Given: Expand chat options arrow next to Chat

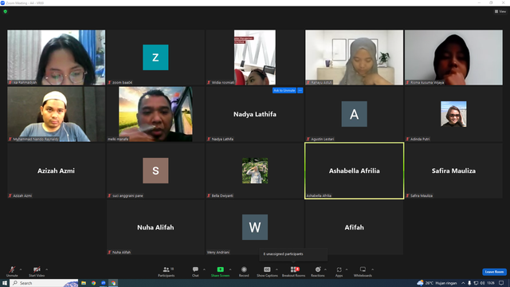Looking at the screenshot, I should (x=204, y=269).
